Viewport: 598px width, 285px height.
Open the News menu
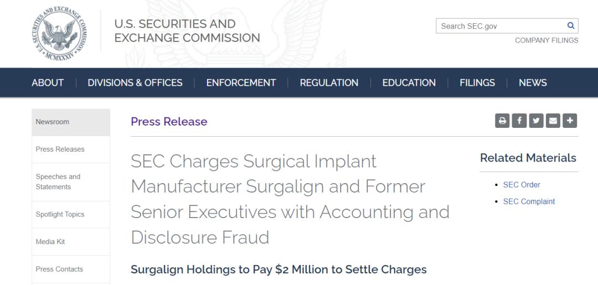click(x=533, y=83)
